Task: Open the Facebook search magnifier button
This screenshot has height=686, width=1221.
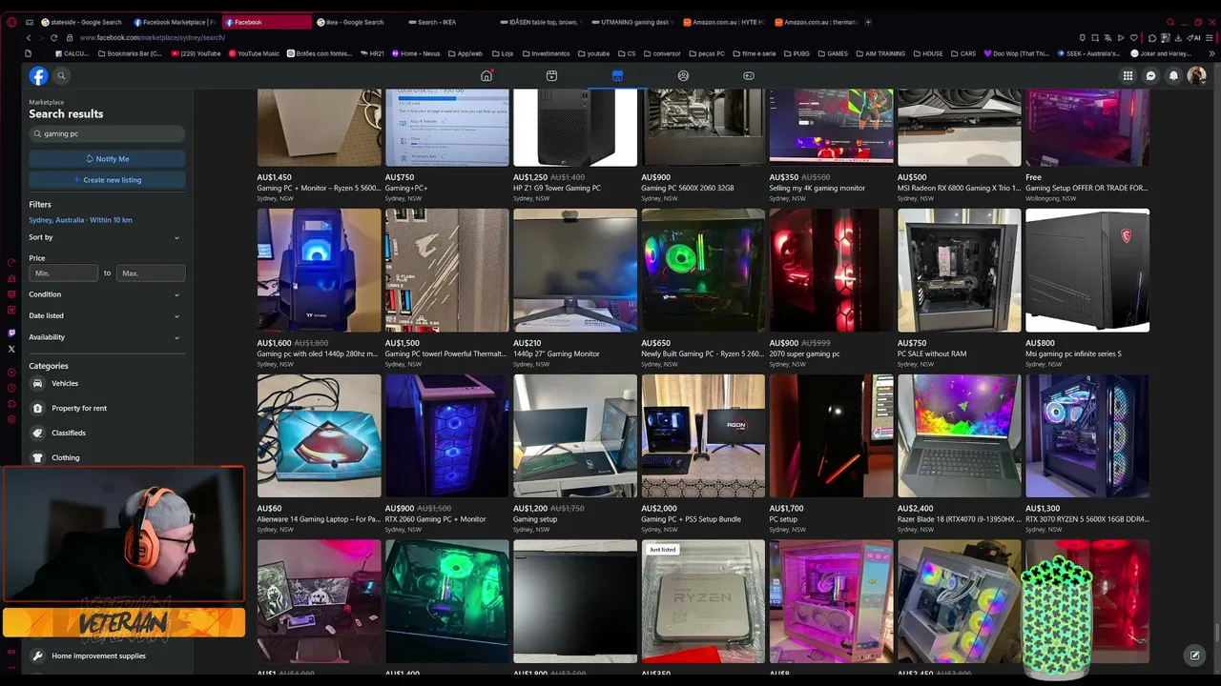Action: [61, 76]
